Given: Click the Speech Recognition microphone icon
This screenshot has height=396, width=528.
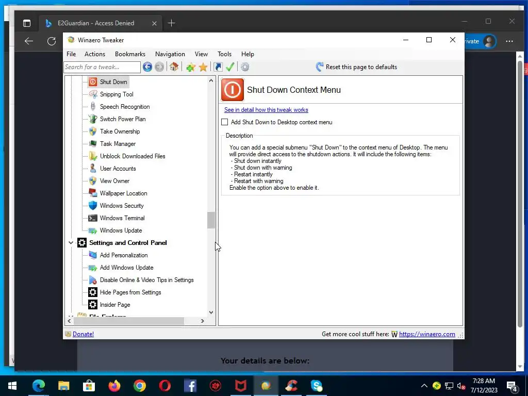Looking at the screenshot, I should tap(93, 107).
